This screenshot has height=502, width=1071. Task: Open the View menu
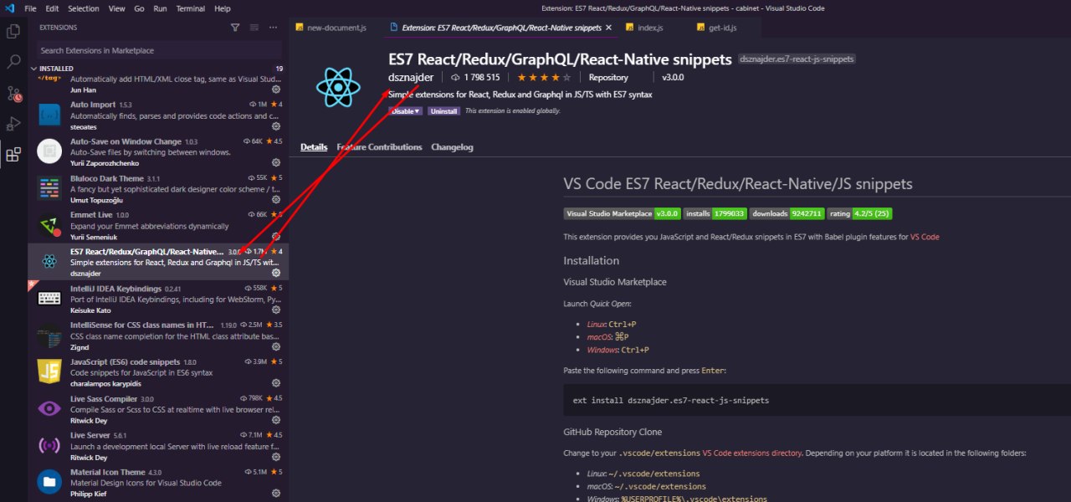pos(117,8)
